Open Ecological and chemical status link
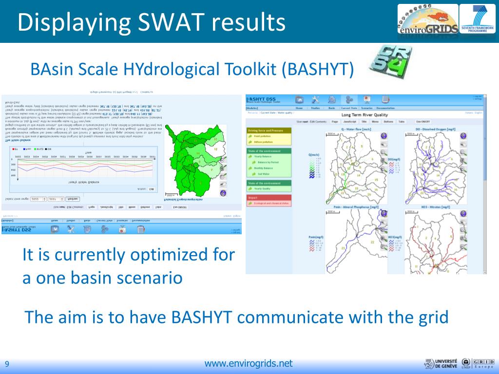 click(271, 203)
